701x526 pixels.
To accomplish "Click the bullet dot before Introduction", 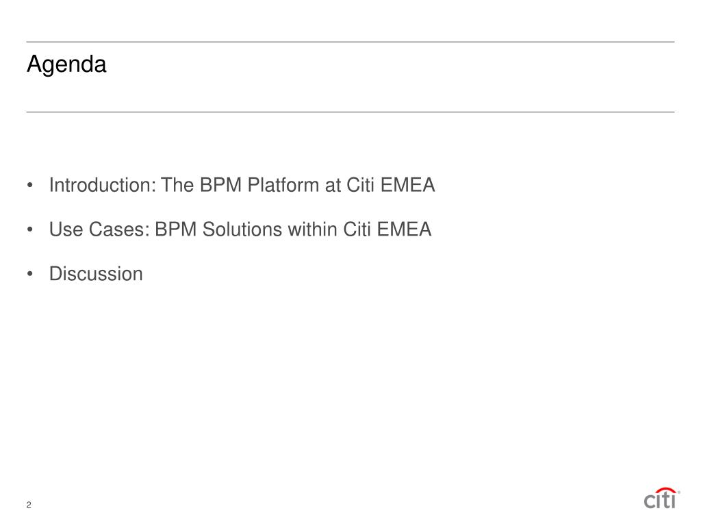I will click(x=30, y=185).
